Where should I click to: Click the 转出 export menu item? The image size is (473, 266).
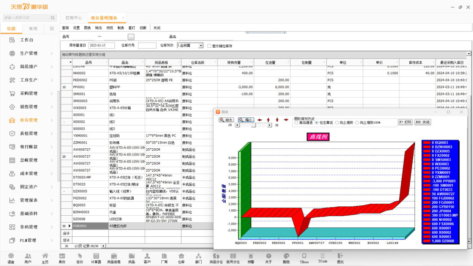click(98, 28)
